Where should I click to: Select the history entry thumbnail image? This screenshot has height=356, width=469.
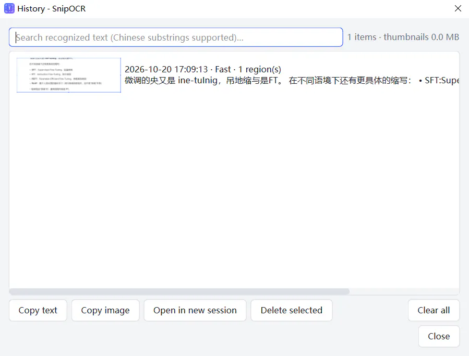click(x=69, y=75)
